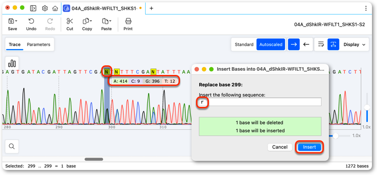Switch to the Parameters tab

(38, 45)
